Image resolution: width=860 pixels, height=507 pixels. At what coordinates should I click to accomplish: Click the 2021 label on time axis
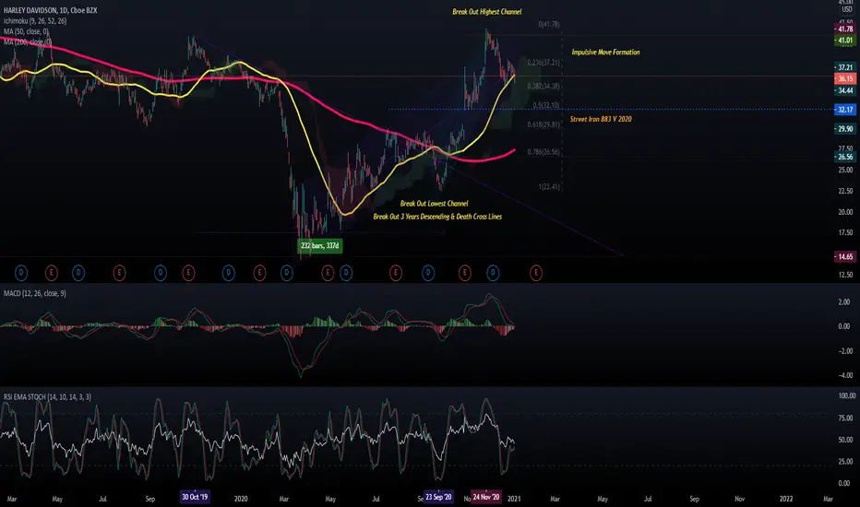click(514, 499)
